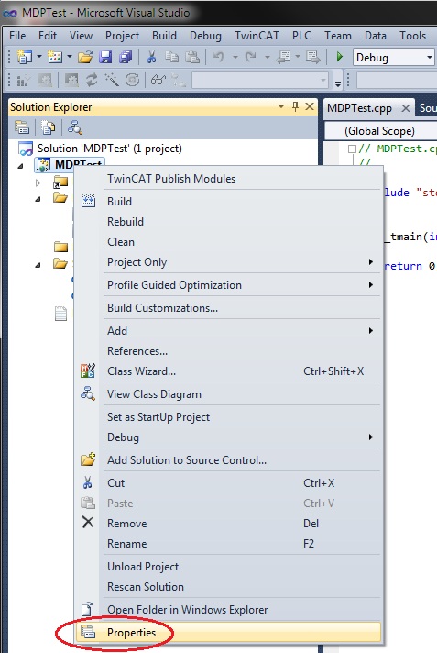Choose Rescan Solution
437x653 pixels.
(228, 587)
